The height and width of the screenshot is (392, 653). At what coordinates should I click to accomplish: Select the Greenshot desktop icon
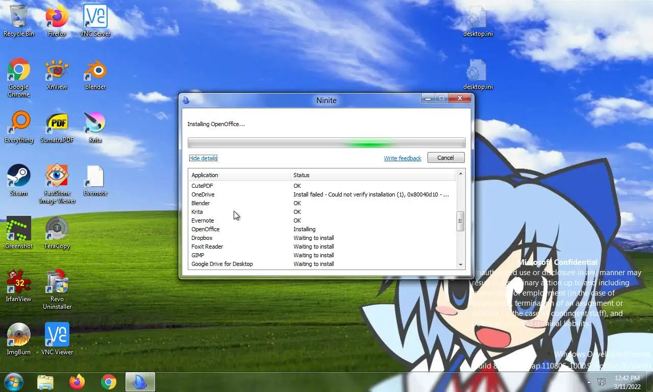pos(19,233)
